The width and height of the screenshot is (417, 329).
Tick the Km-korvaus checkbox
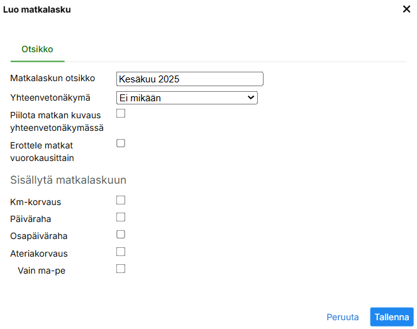click(x=121, y=201)
